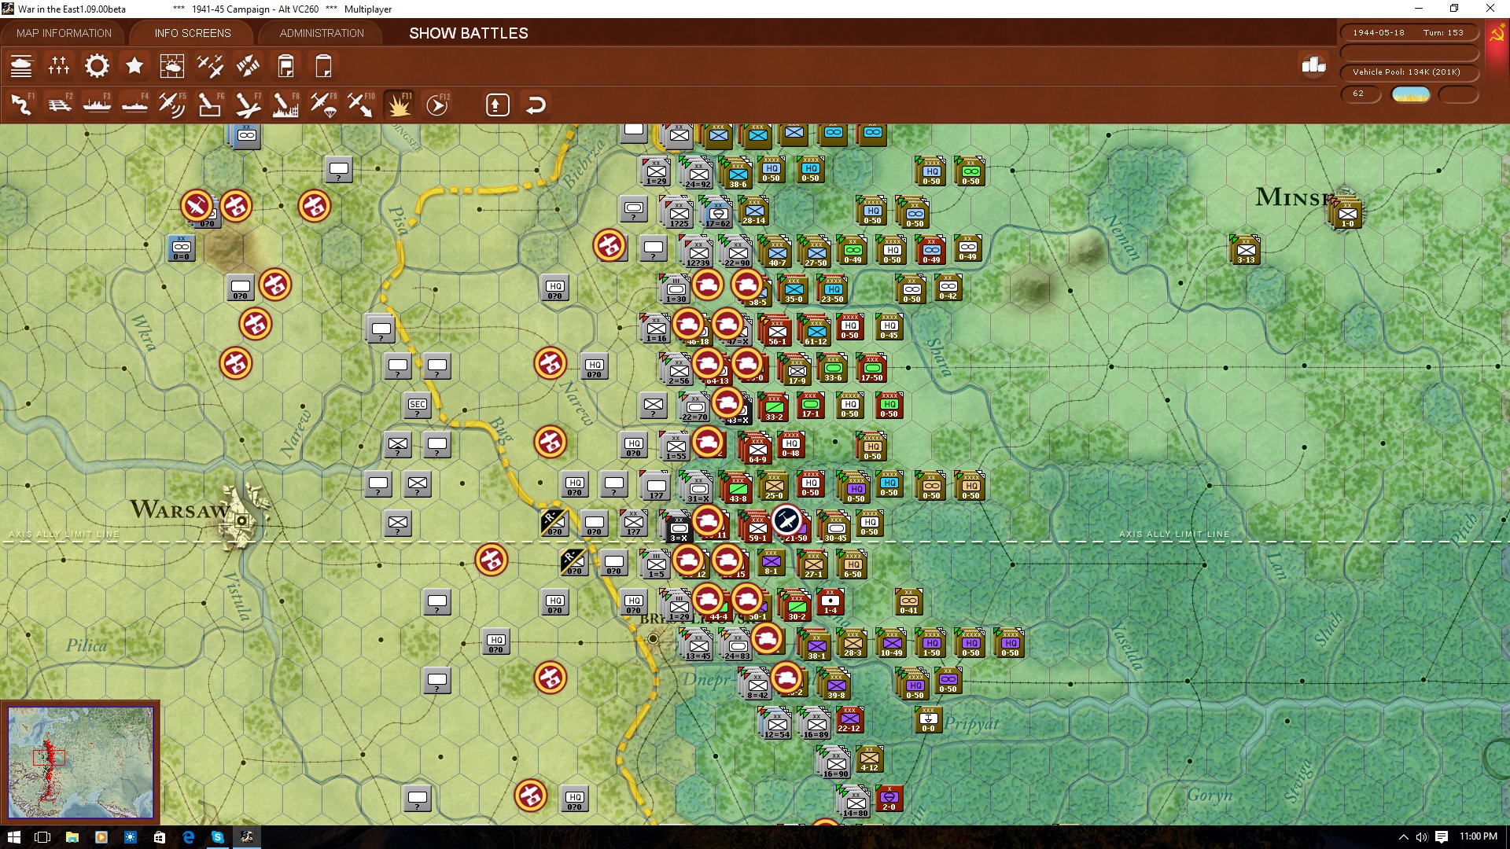Open the logistics phase report icon

[x=285, y=66]
